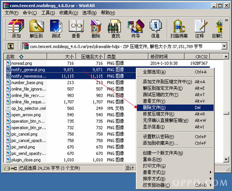Go up one folder level button
Screen dimensions: 232x191
coord(11,46)
